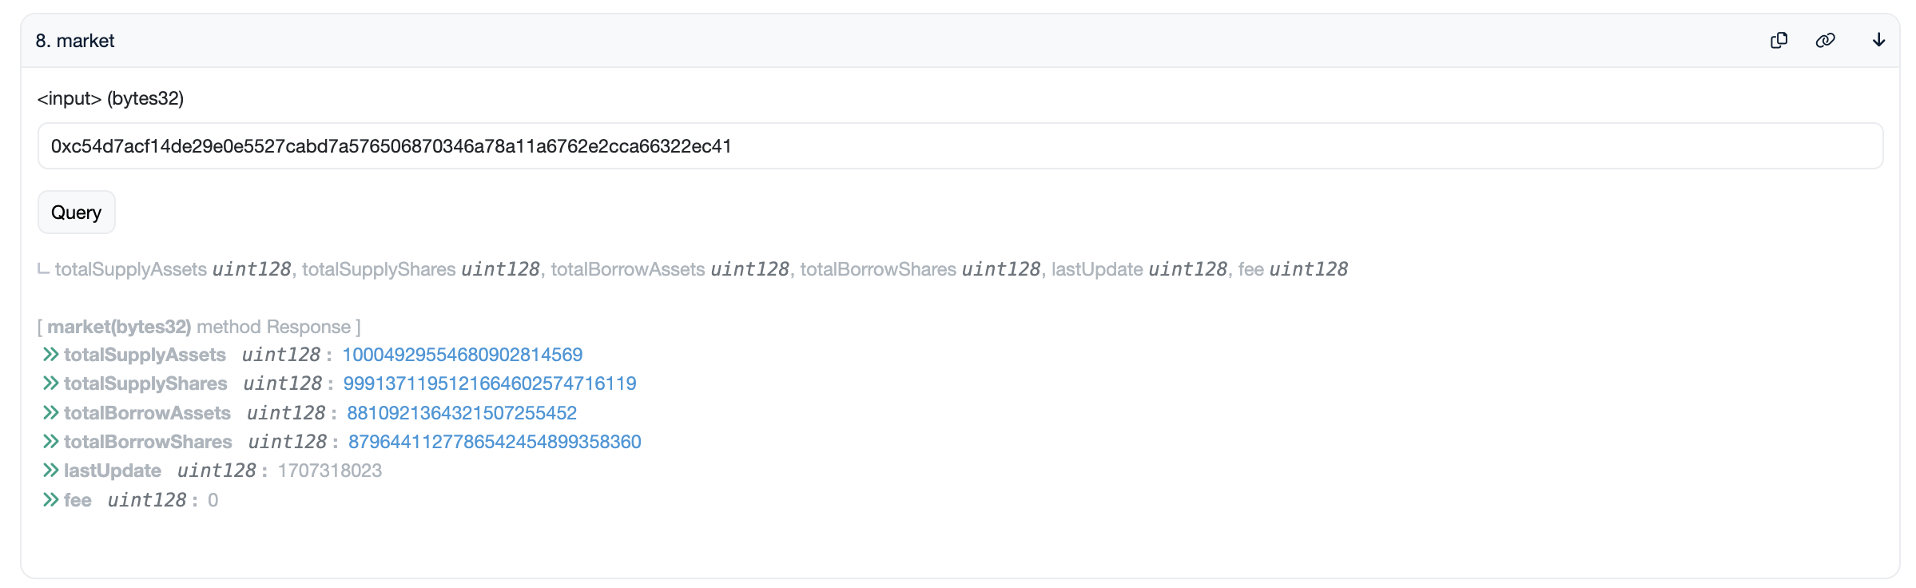Open the totalBorrowAssets value link

click(x=461, y=413)
